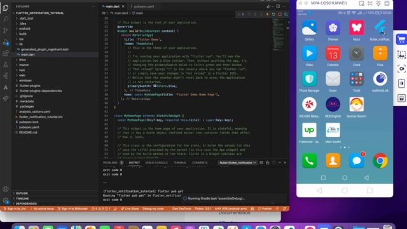
Task: Switch to the COMMENTS tab
Action: (200, 163)
